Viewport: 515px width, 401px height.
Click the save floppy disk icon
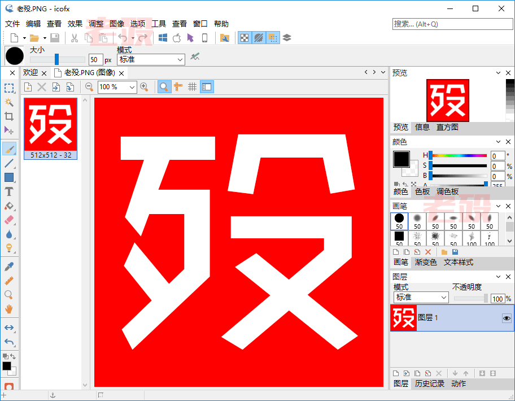tap(55, 38)
